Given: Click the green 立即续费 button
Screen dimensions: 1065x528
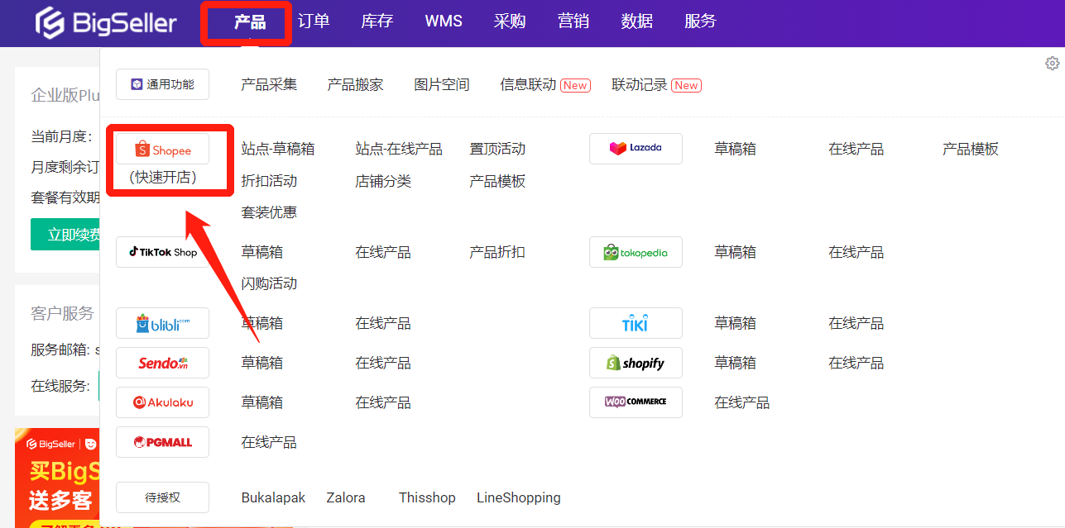Looking at the screenshot, I should pos(66,235).
